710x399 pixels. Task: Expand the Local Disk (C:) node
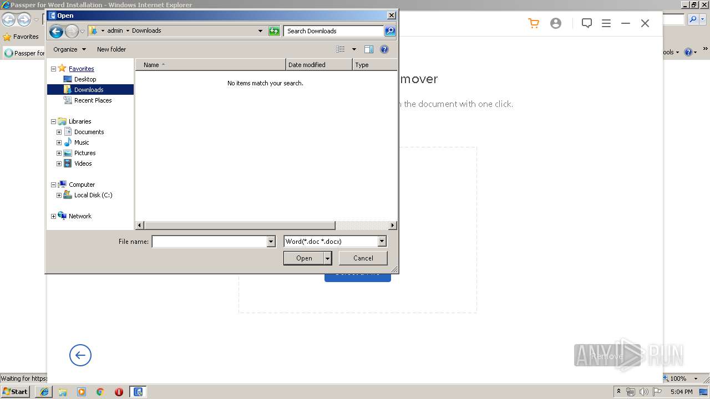[x=59, y=195]
